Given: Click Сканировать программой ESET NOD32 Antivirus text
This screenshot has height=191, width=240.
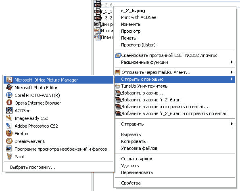Looking at the screenshot, I should pyautogui.click(x=169, y=55).
